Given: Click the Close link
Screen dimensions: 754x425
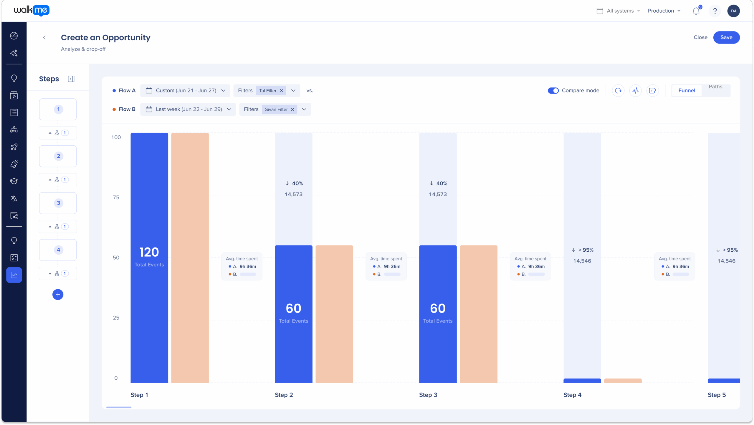Looking at the screenshot, I should point(700,37).
